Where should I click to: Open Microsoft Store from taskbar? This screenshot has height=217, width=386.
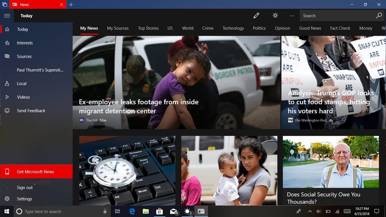(159, 212)
